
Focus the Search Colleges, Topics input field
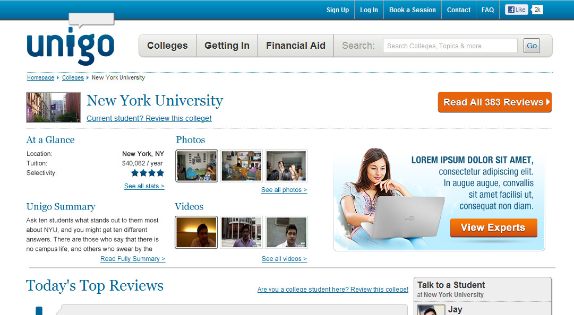pos(450,46)
